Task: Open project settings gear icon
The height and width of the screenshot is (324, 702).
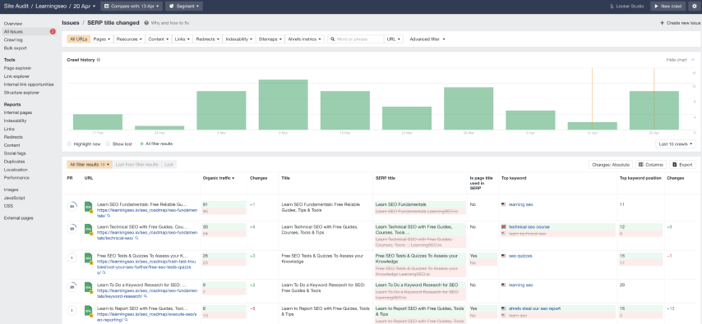Action: click(694, 7)
